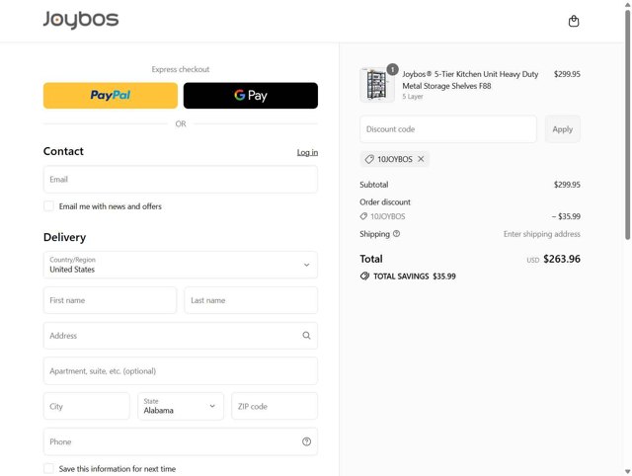This screenshot has width=632, height=476.
Task: Check Email me with news and offers
Action: tap(48, 206)
